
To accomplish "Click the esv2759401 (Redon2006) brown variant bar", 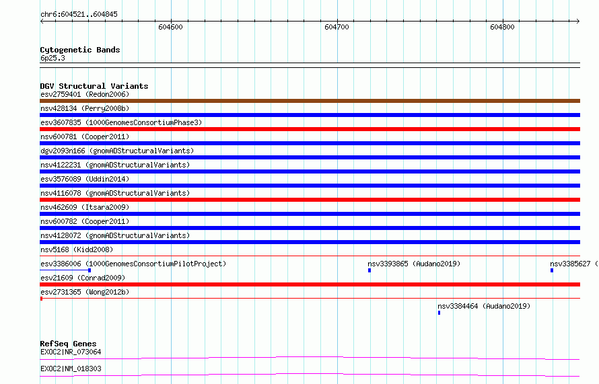I will click(x=310, y=101).
